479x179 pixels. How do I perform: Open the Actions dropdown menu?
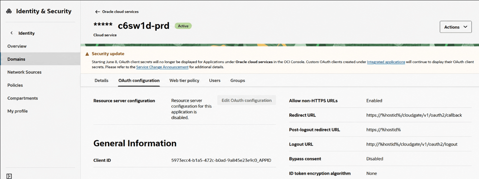tap(456, 27)
